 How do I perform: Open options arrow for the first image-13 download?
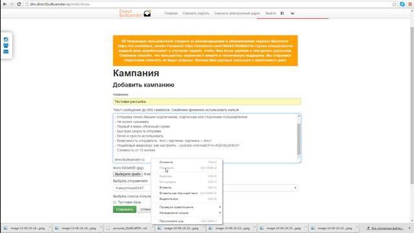[x=50, y=227]
